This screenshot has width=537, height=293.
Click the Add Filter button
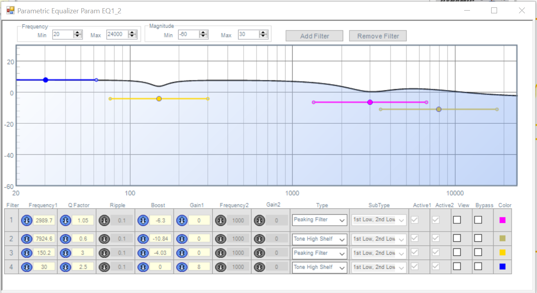[x=315, y=36]
